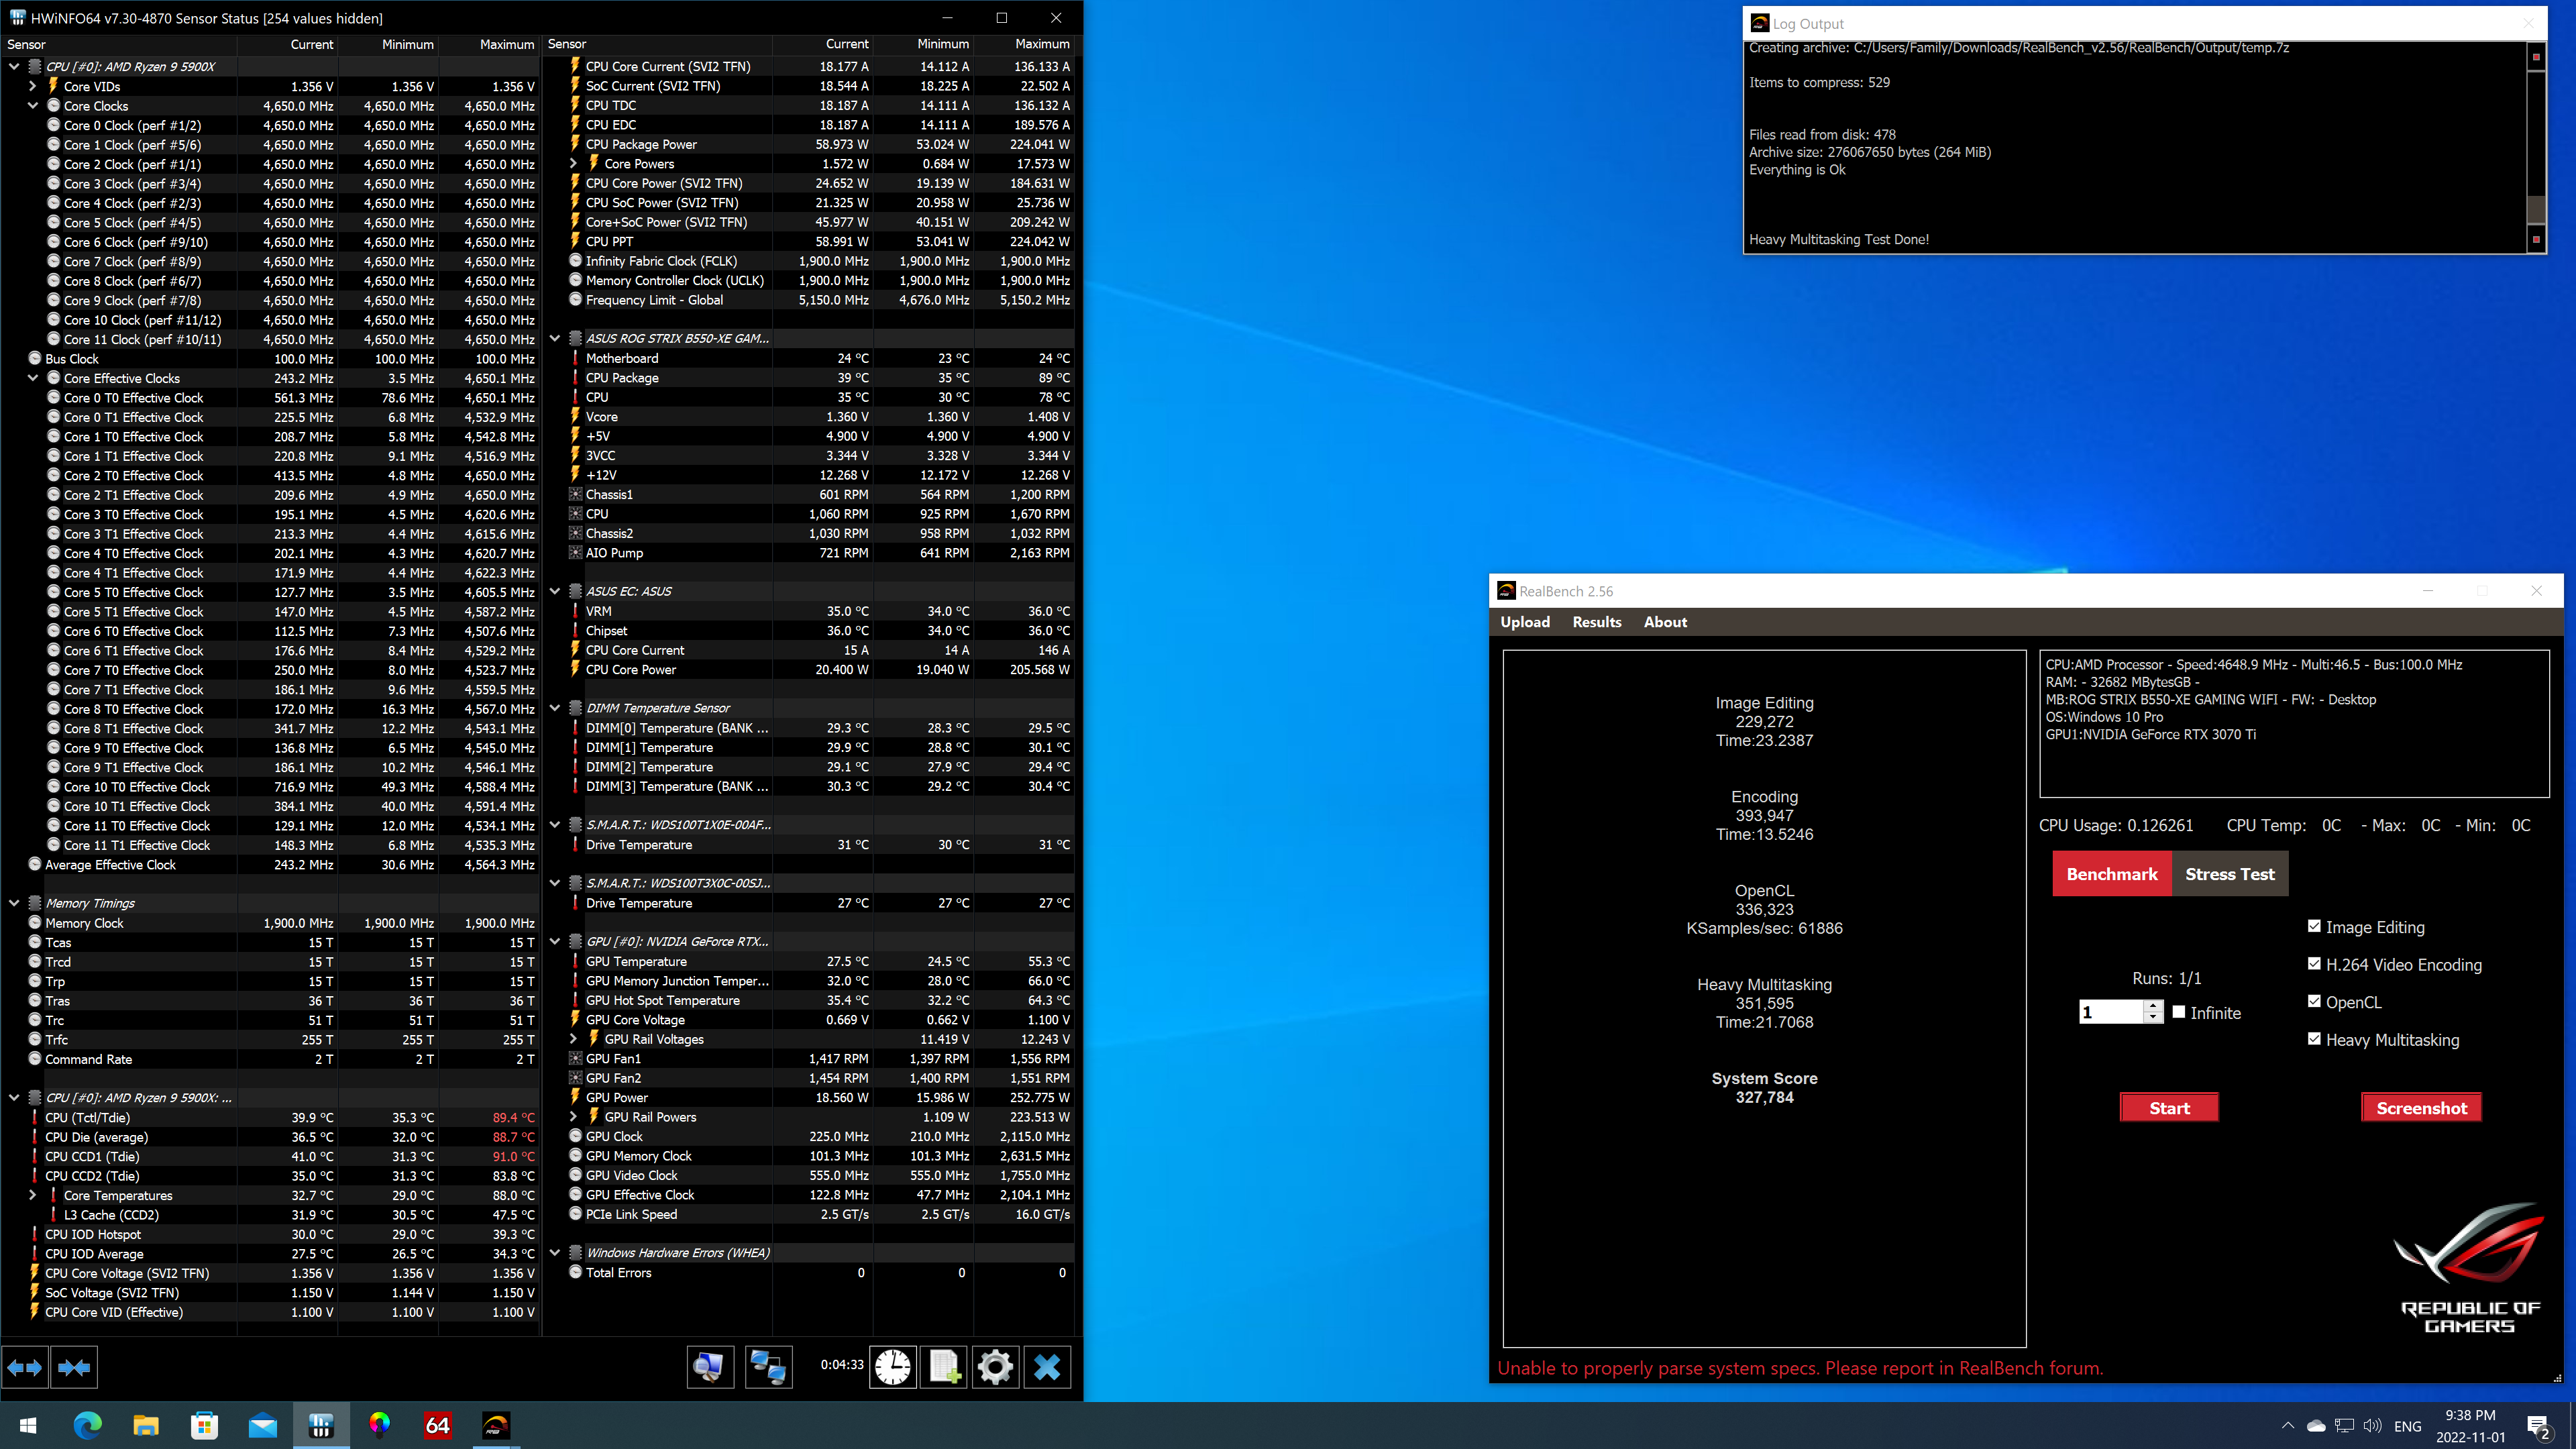Open OneDrive cloud tray icon

point(2316,1426)
